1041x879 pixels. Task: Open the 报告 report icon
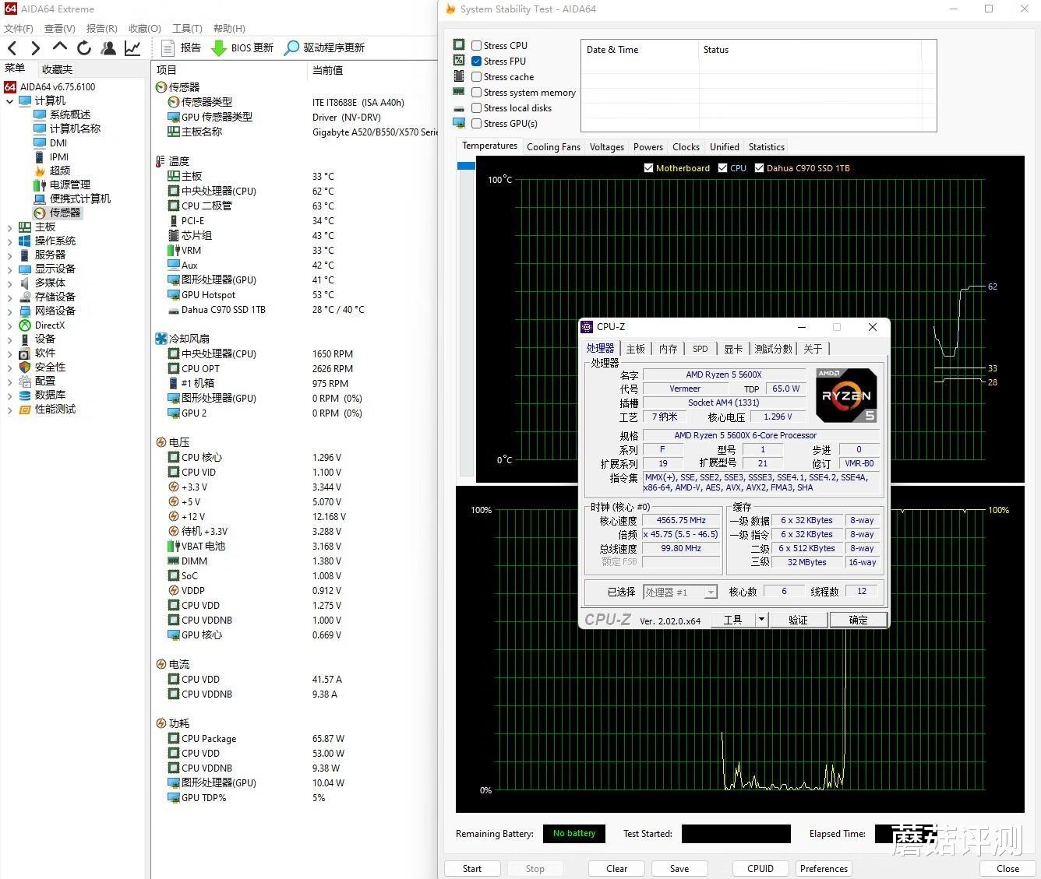click(168, 47)
